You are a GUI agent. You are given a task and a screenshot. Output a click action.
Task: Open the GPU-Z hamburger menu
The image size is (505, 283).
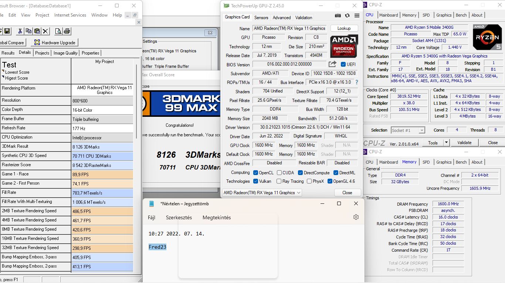(357, 15)
